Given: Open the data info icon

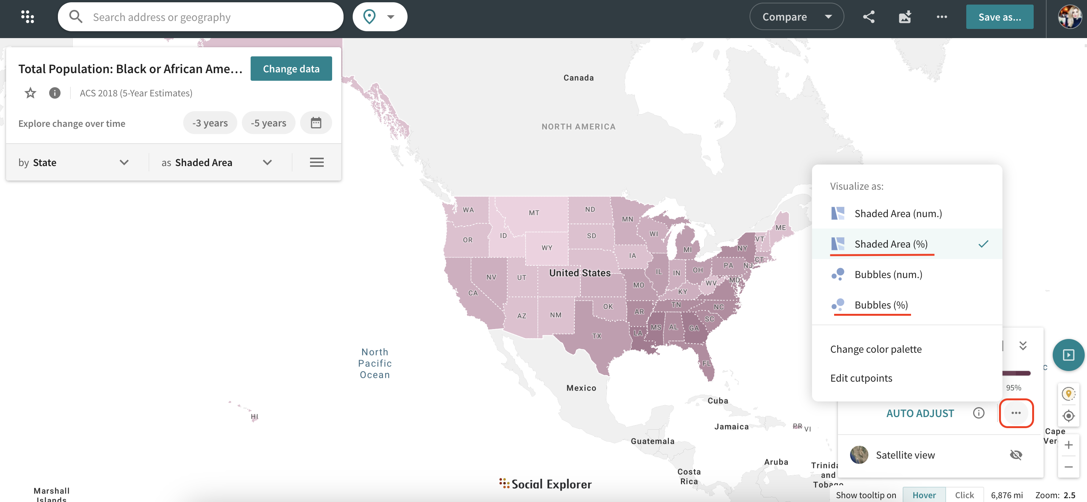Looking at the screenshot, I should click(54, 93).
